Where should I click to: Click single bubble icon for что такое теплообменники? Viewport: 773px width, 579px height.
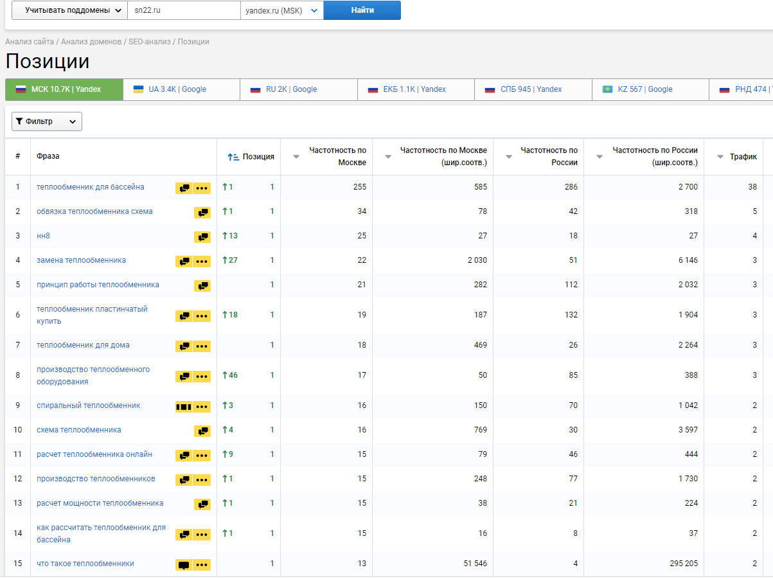tap(184, 565)
